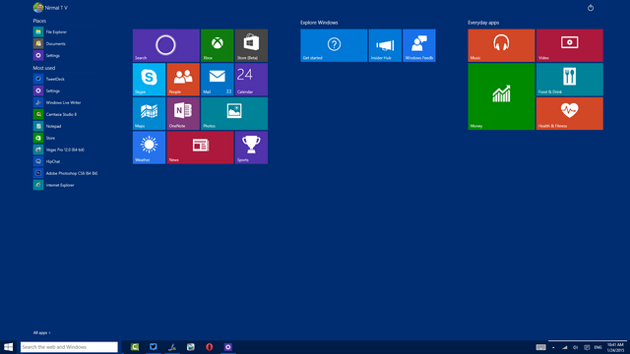This screenshot has height=354, width=630.
Task: Expand the All apps list
Action: pyautogui.click(x=41, y=332)
